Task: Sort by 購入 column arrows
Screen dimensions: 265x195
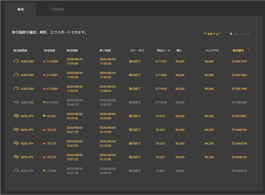Action: tap(187, 50)
